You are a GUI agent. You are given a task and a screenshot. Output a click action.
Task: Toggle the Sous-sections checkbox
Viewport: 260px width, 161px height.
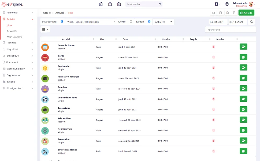point(62,21)
